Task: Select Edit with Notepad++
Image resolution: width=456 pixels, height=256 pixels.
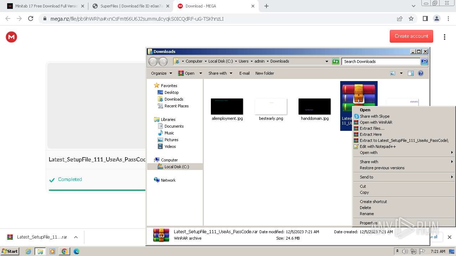Action: pyautogui.click(x=404, y=146)
